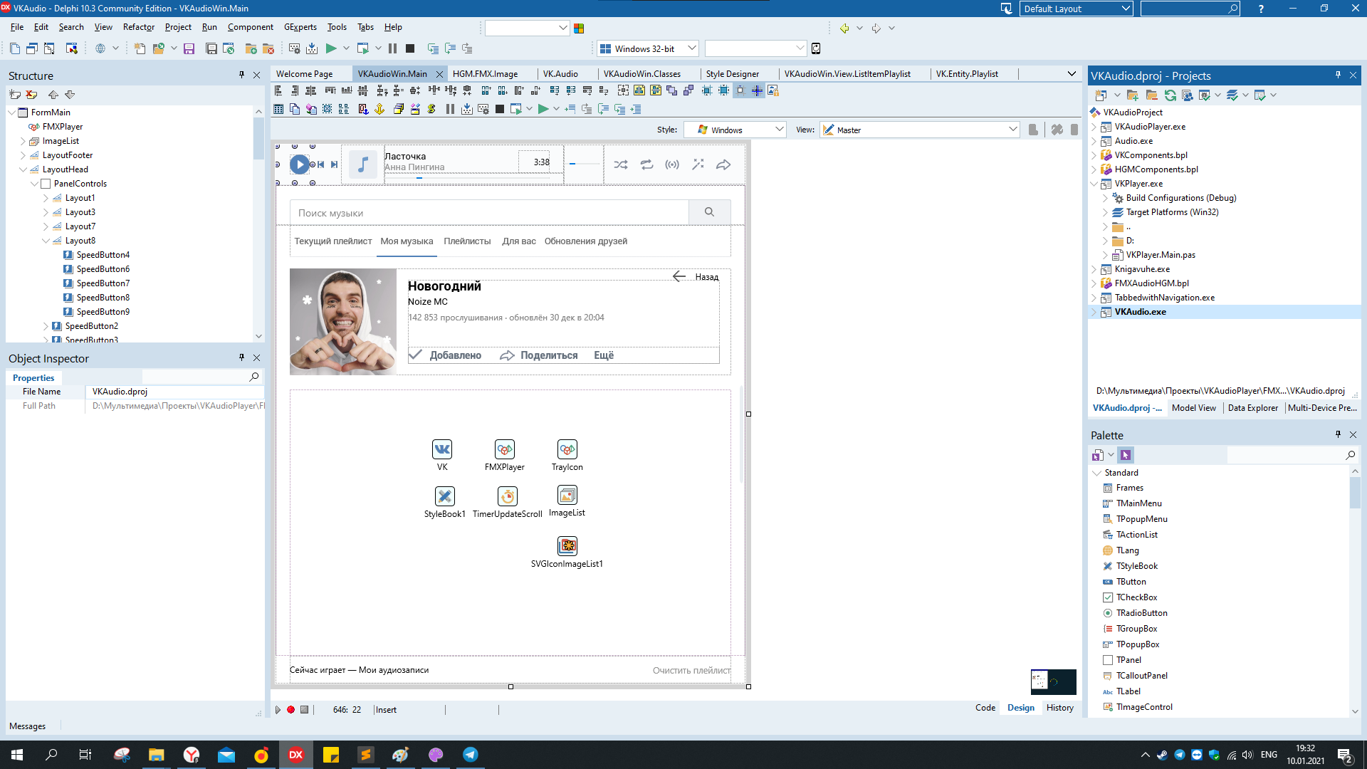
Task: Switch to the Code view tab
Action: tap(985, 708)
